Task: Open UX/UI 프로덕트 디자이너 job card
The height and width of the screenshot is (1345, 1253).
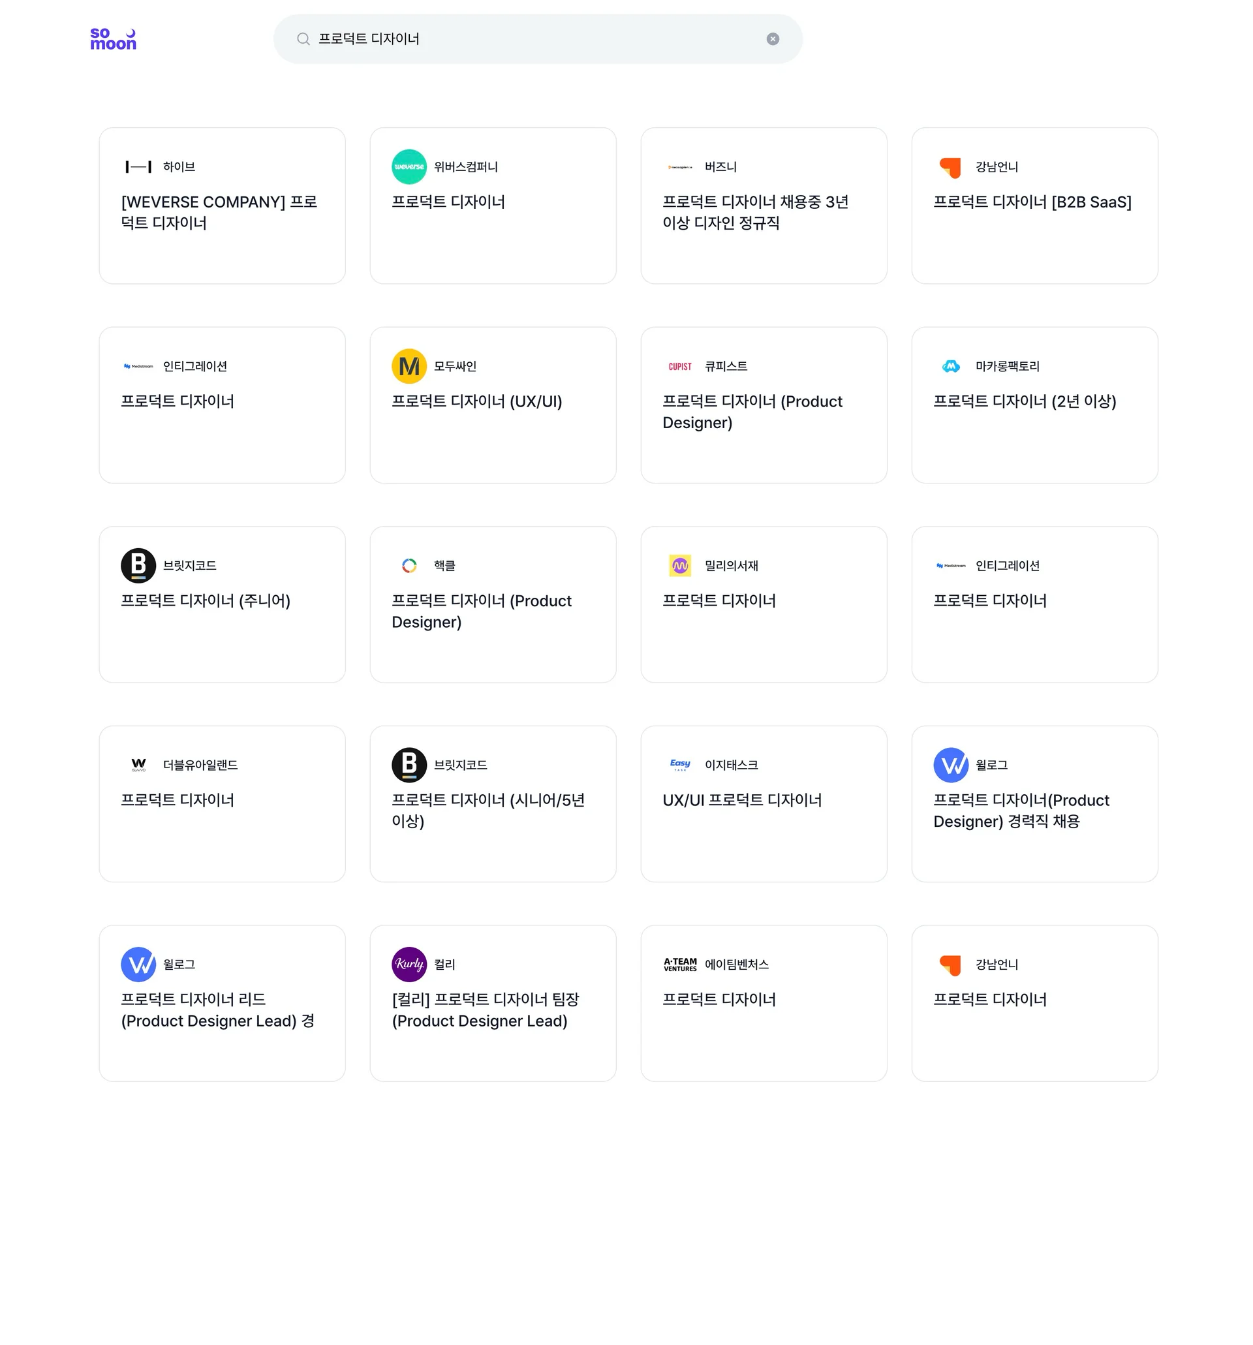Action: click(741, 800)
